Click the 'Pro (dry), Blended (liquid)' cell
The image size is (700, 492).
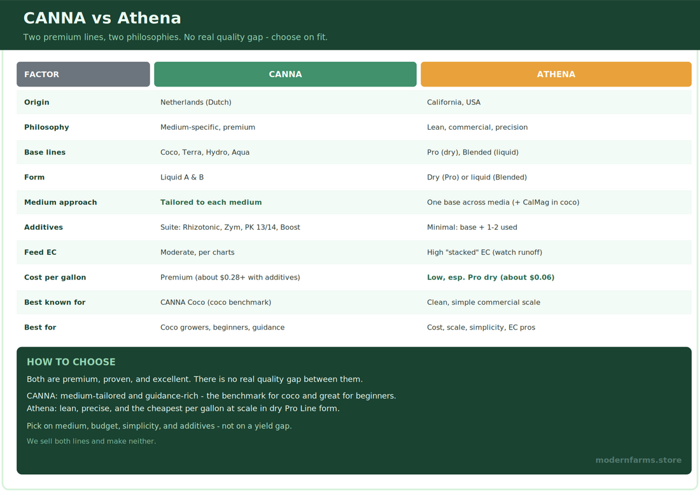[x=472, y=152]
